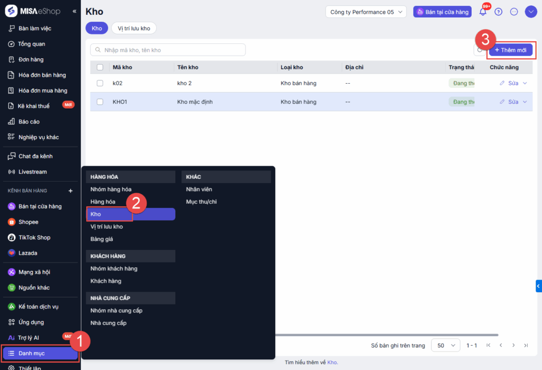
Task: Click the warehouse search input field
Action: 168,50
